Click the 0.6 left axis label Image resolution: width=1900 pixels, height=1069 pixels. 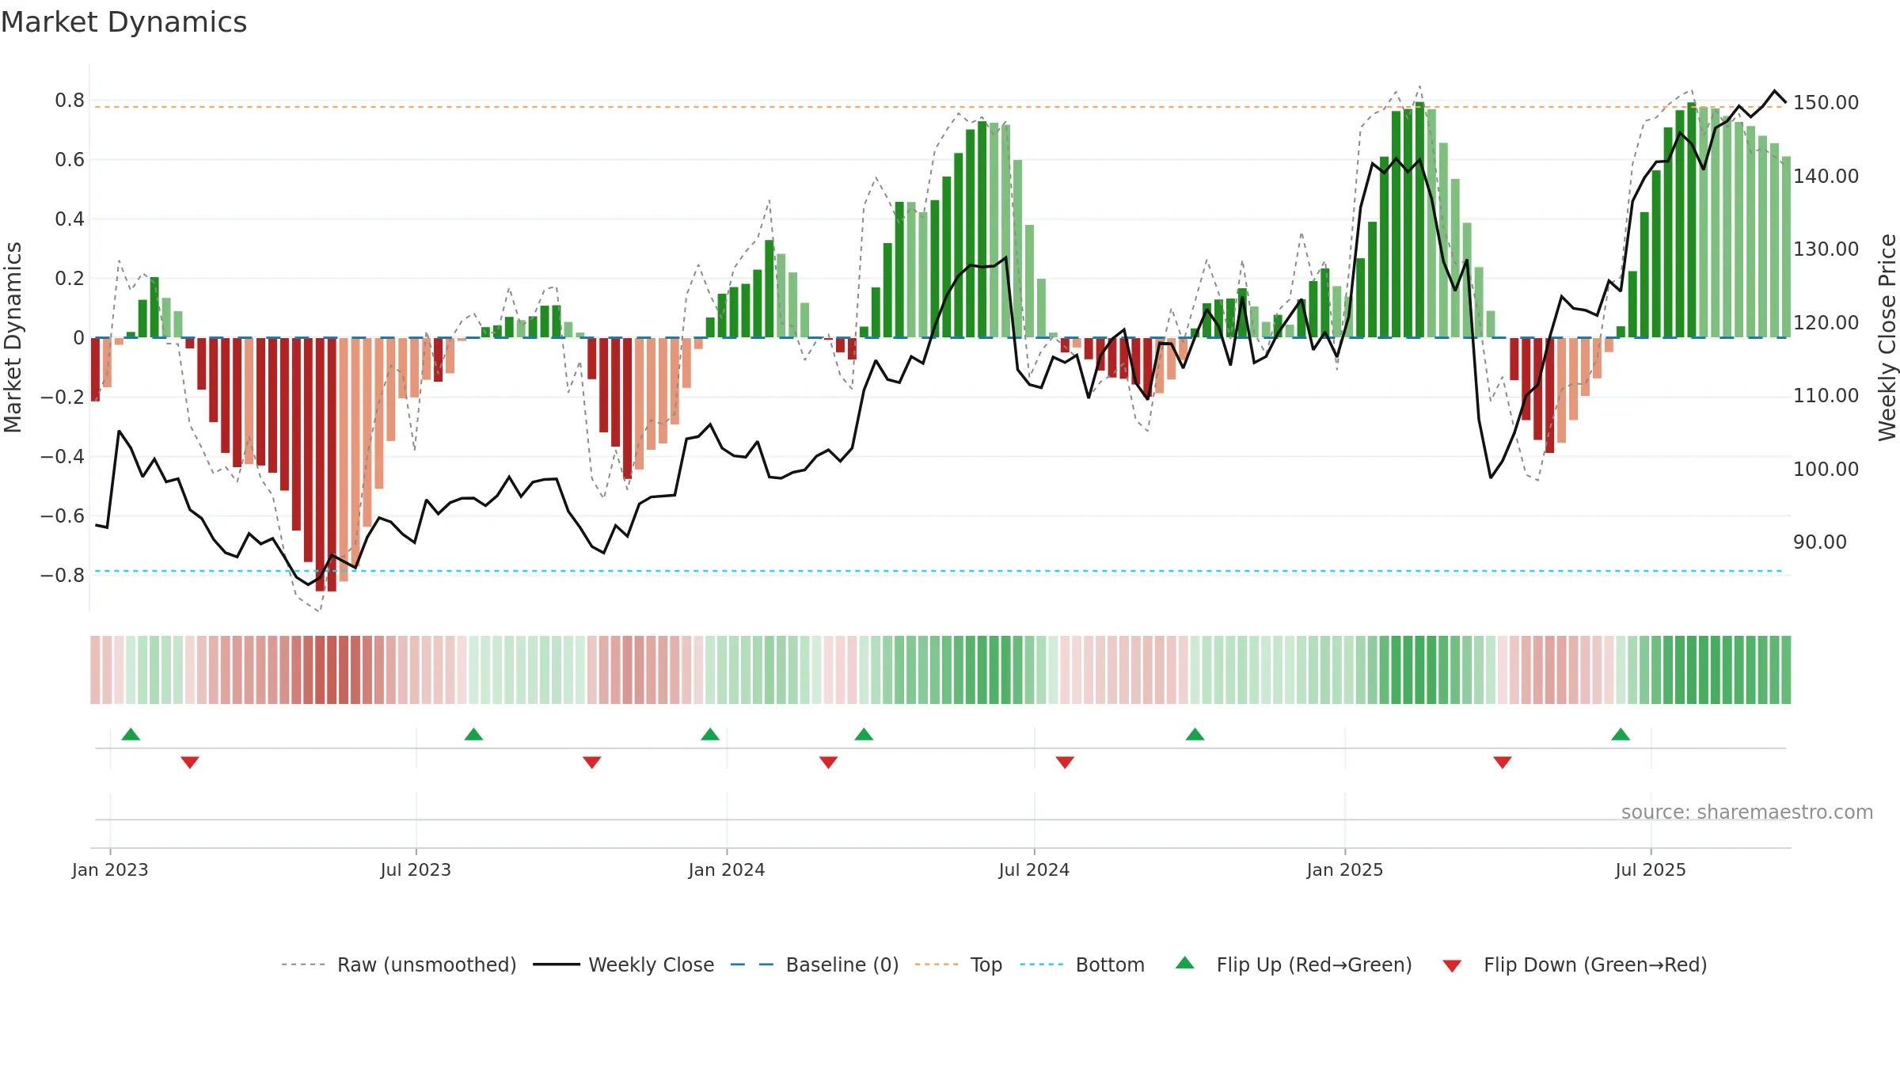[70, 159]
